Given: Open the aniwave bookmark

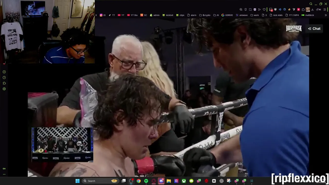Looking at the screenshot, I should click(242, 15).
